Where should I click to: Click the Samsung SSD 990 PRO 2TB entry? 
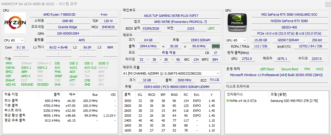tap(294, 101)
